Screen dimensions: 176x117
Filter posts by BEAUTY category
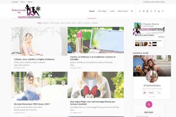46,23
